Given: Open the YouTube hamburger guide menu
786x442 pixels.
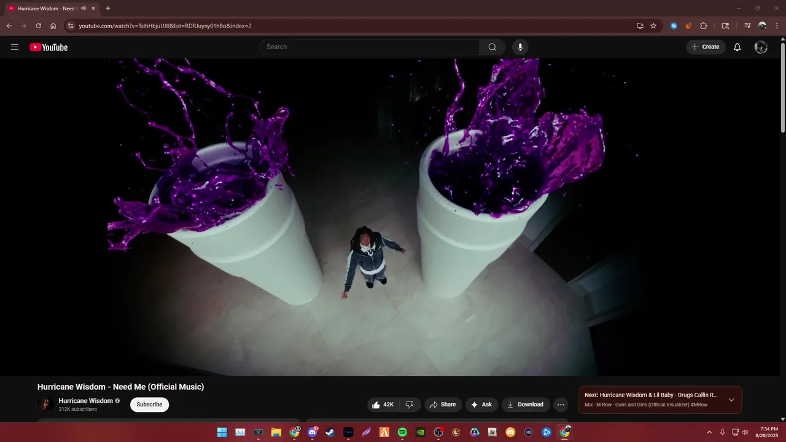Looking at the screenshot, I should point(15,47).
